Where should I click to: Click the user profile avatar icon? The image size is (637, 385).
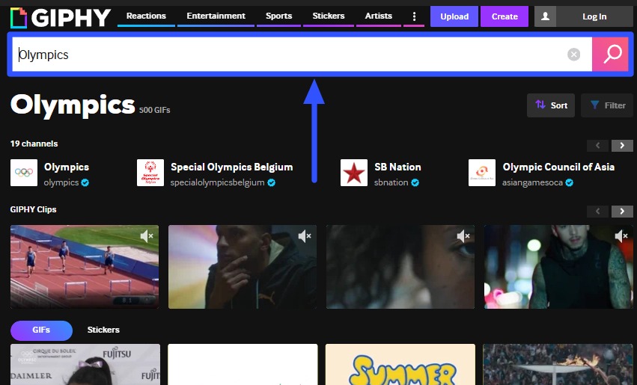pos(544,16)
